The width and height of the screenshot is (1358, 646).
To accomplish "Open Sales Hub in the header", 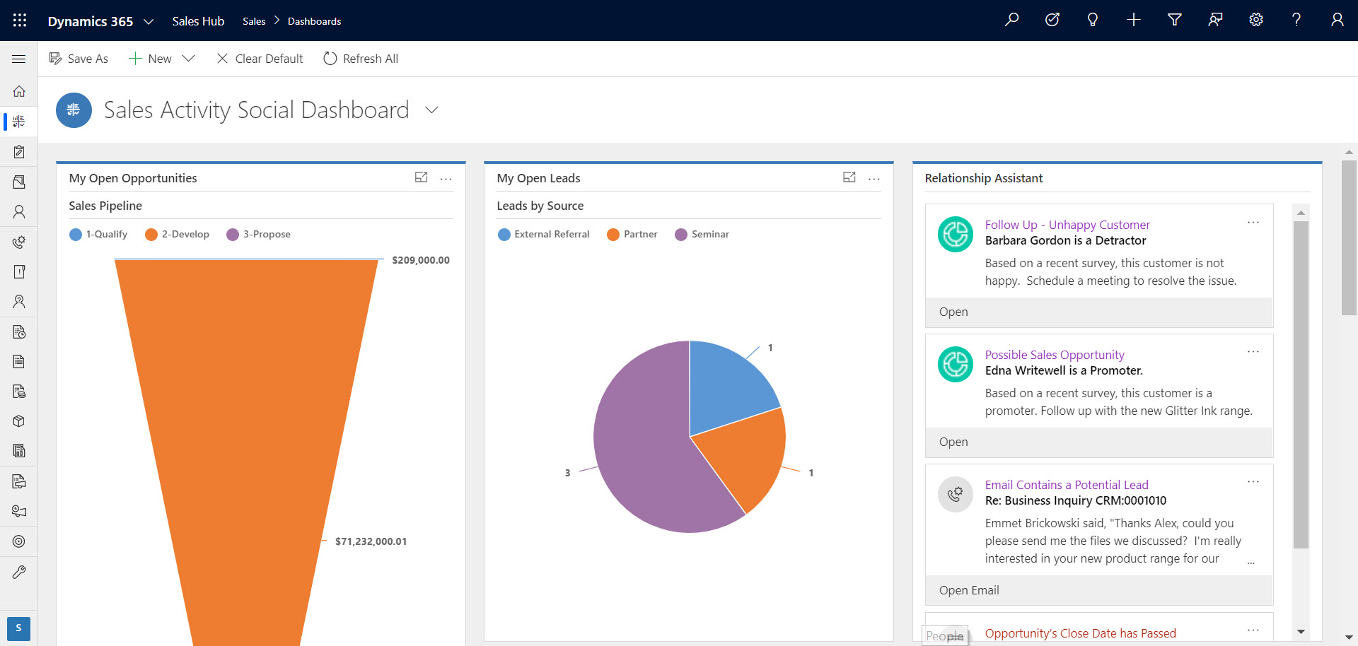I will 198,21.
